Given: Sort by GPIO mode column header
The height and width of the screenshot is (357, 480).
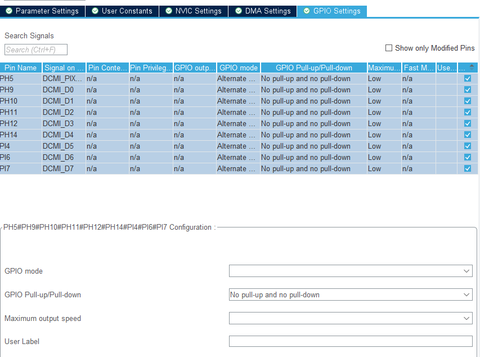Looking at the screenshot, I should pos(238,68).
